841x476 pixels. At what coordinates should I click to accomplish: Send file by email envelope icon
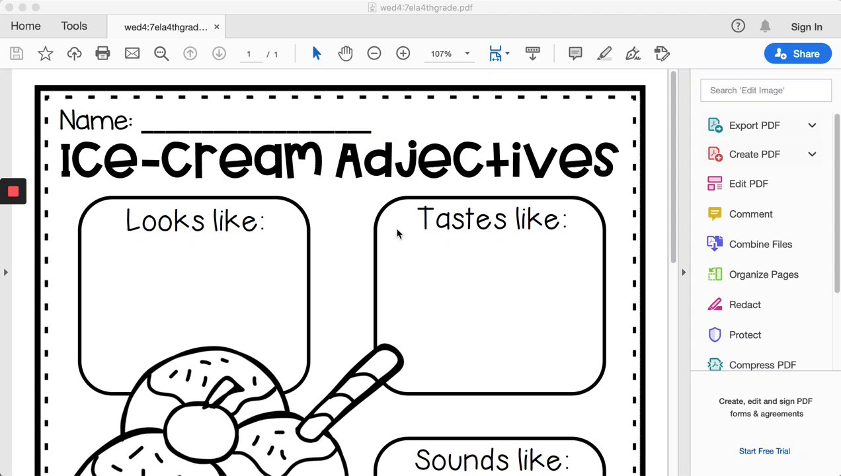point(132,54)
